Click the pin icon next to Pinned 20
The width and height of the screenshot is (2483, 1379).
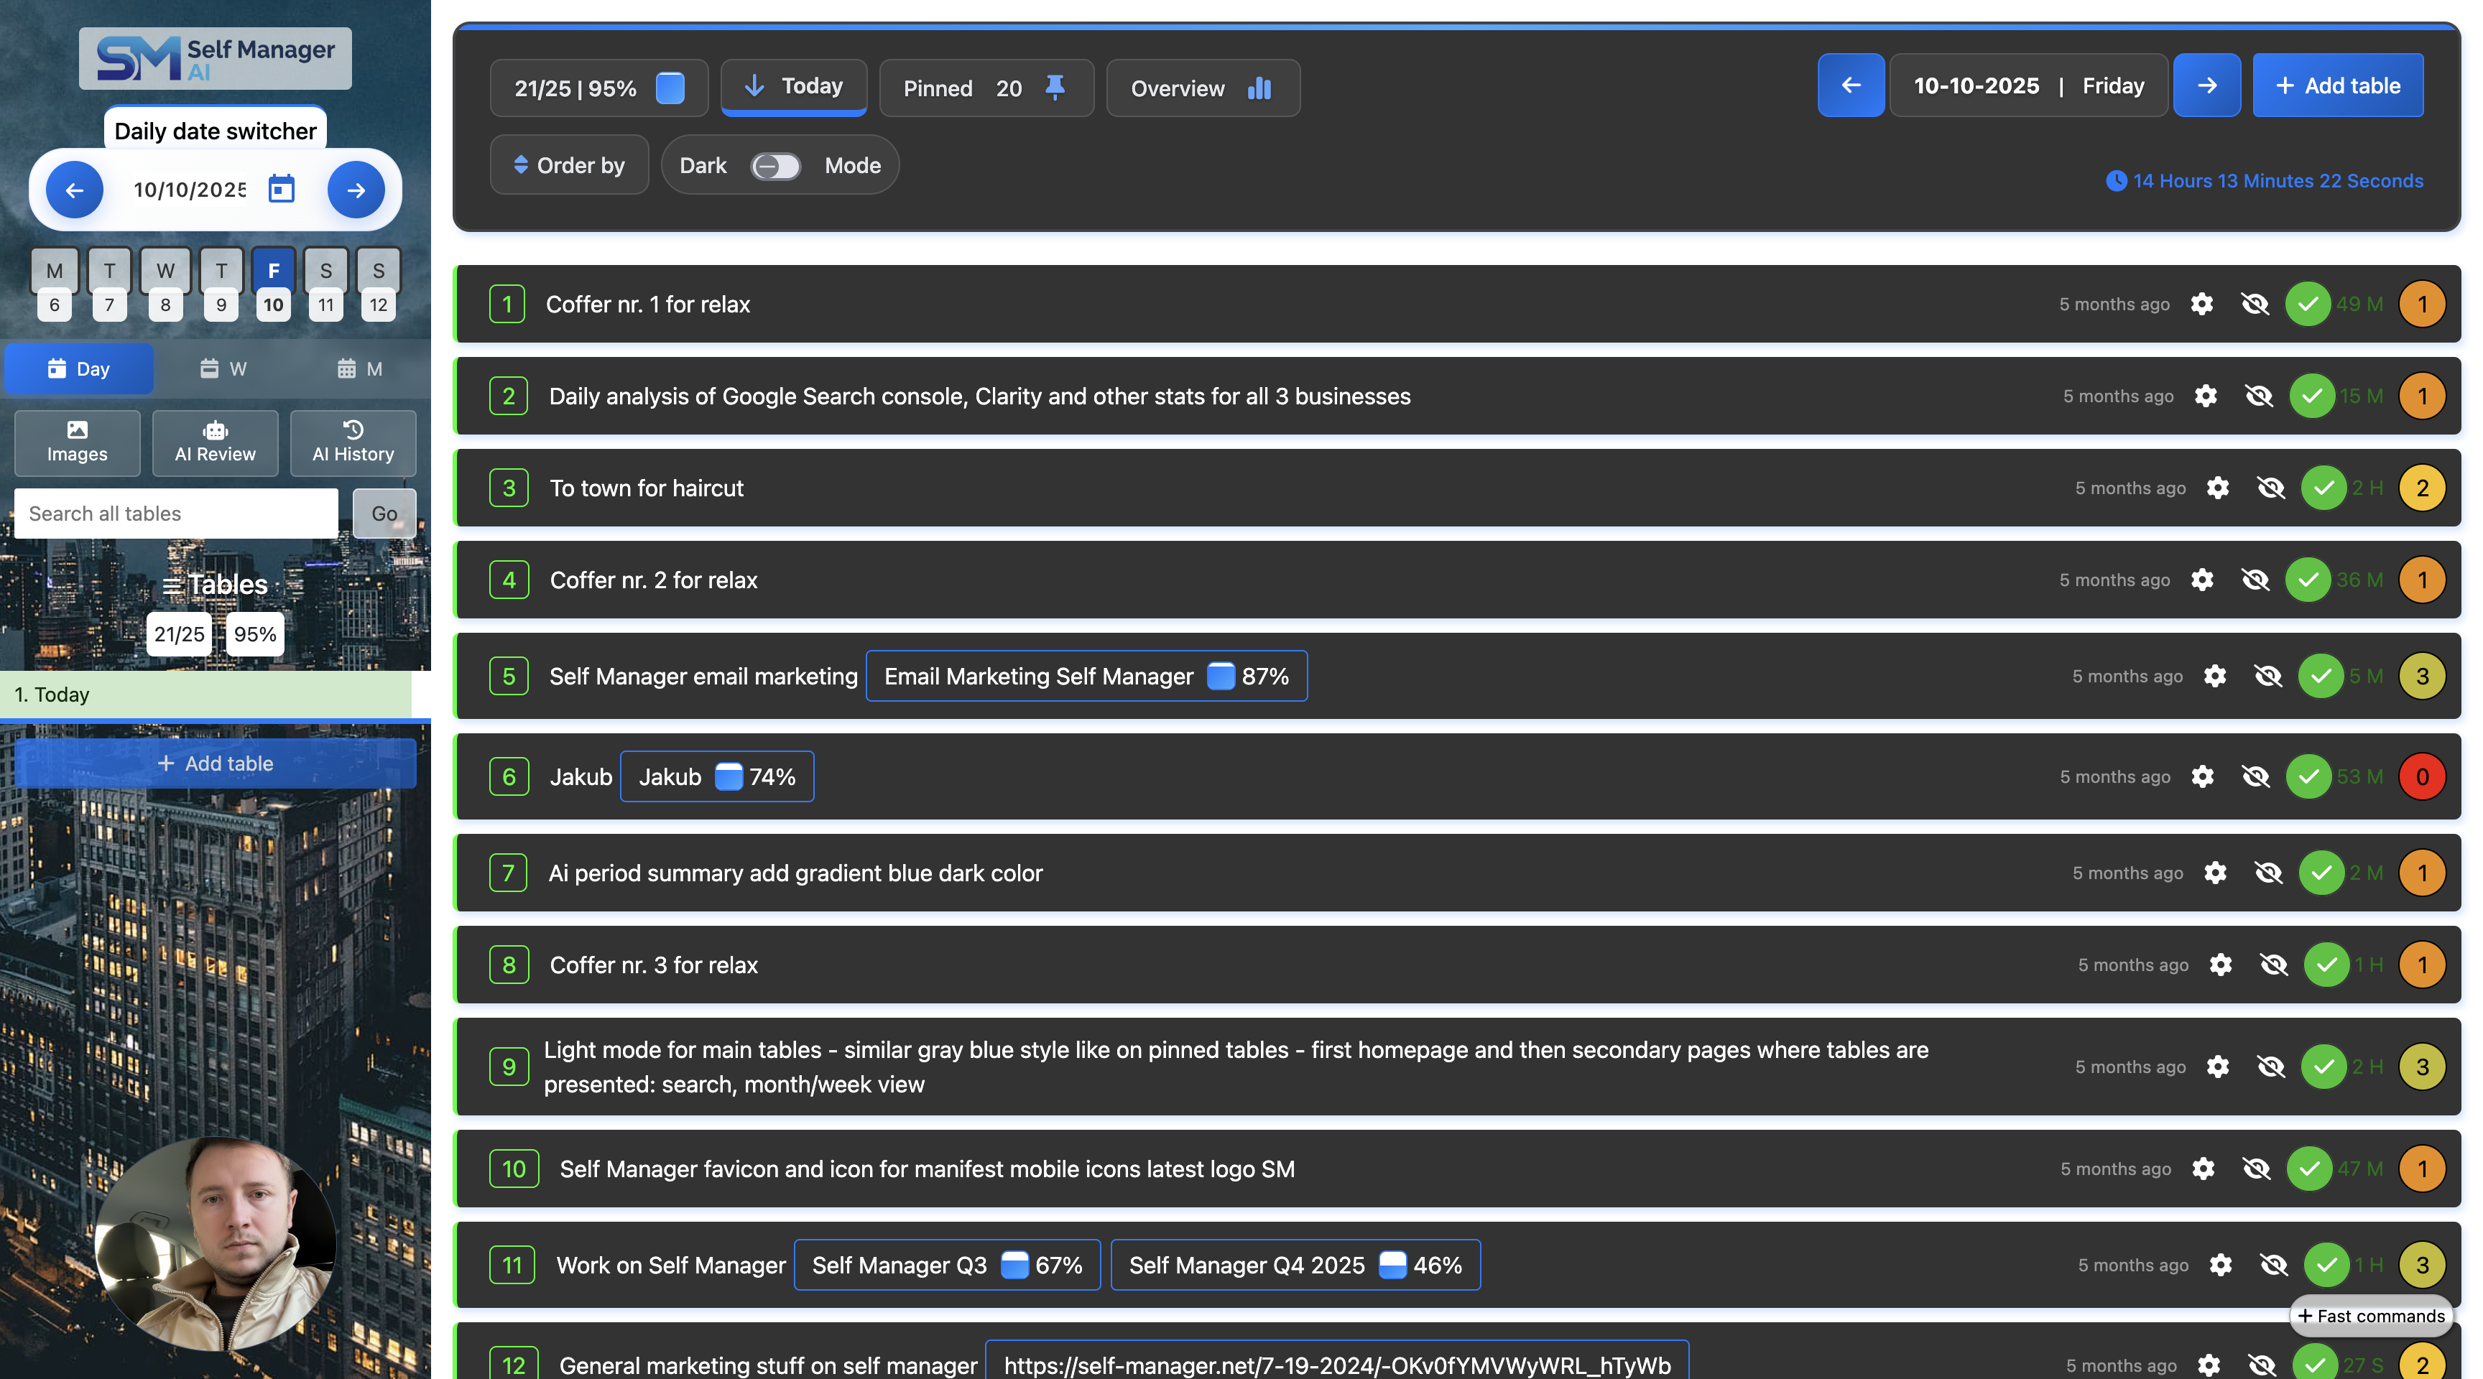point(1055,88)
